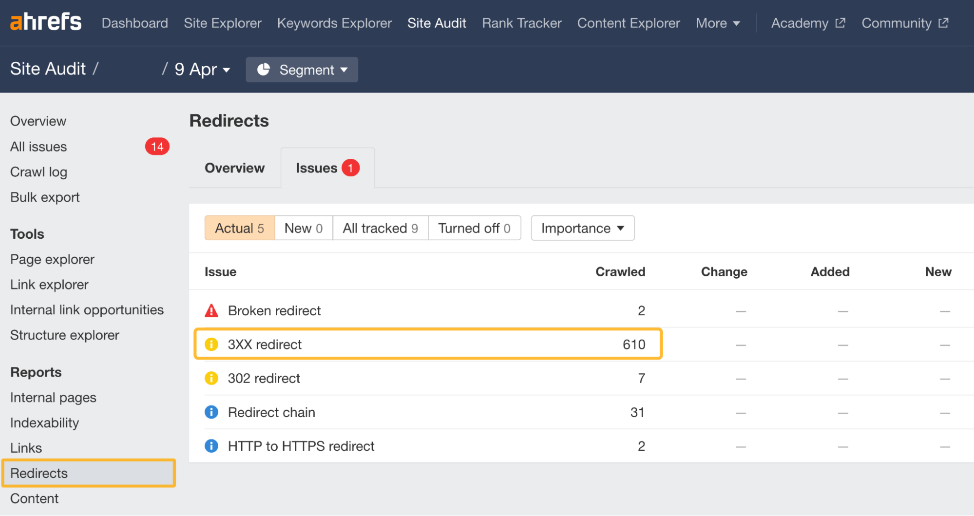Click the warning icon next to Broken redirect
This screenshot has width=974, height=516.
pos(211,310)
